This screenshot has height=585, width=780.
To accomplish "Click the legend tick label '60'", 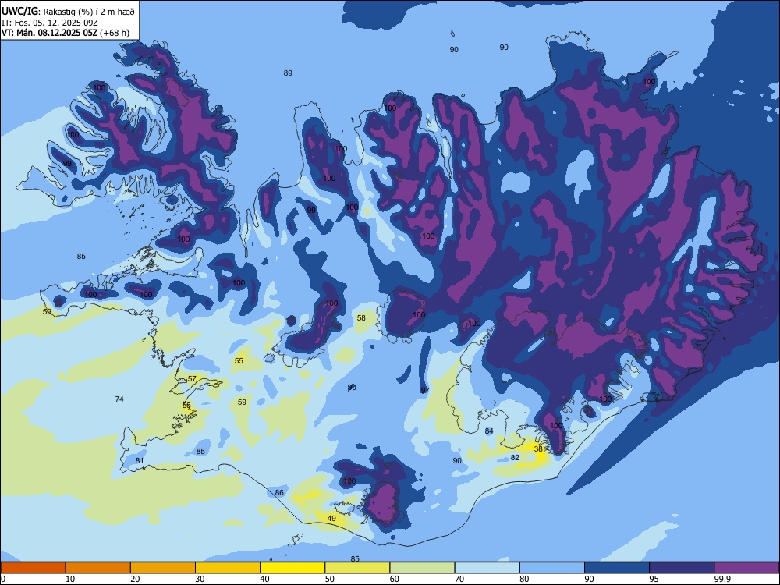I will tap(395, 579).
